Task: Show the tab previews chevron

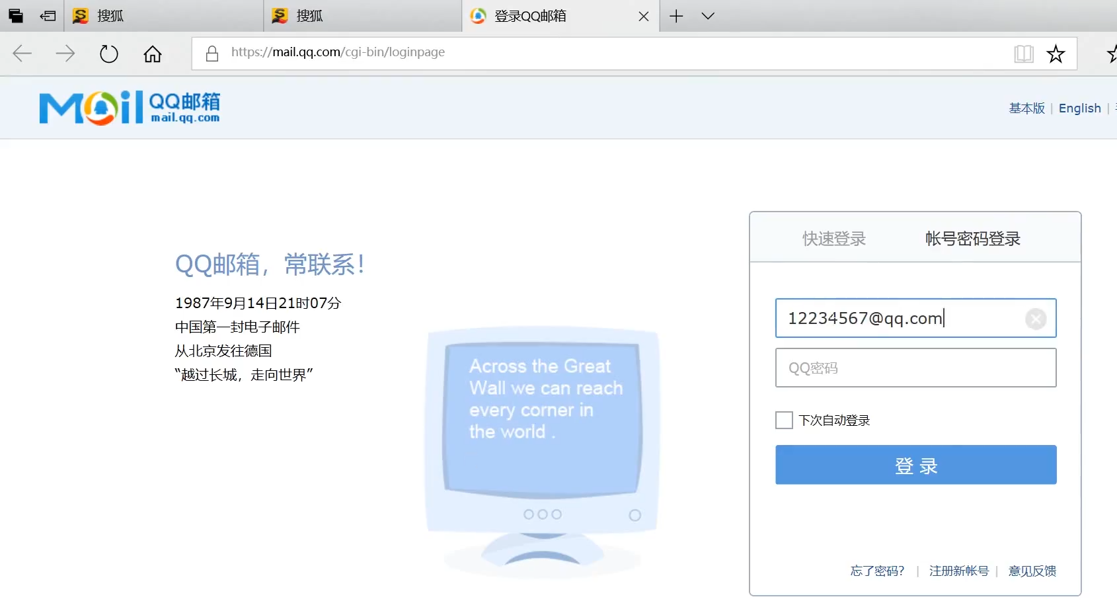Action: (x=708, y=16)
